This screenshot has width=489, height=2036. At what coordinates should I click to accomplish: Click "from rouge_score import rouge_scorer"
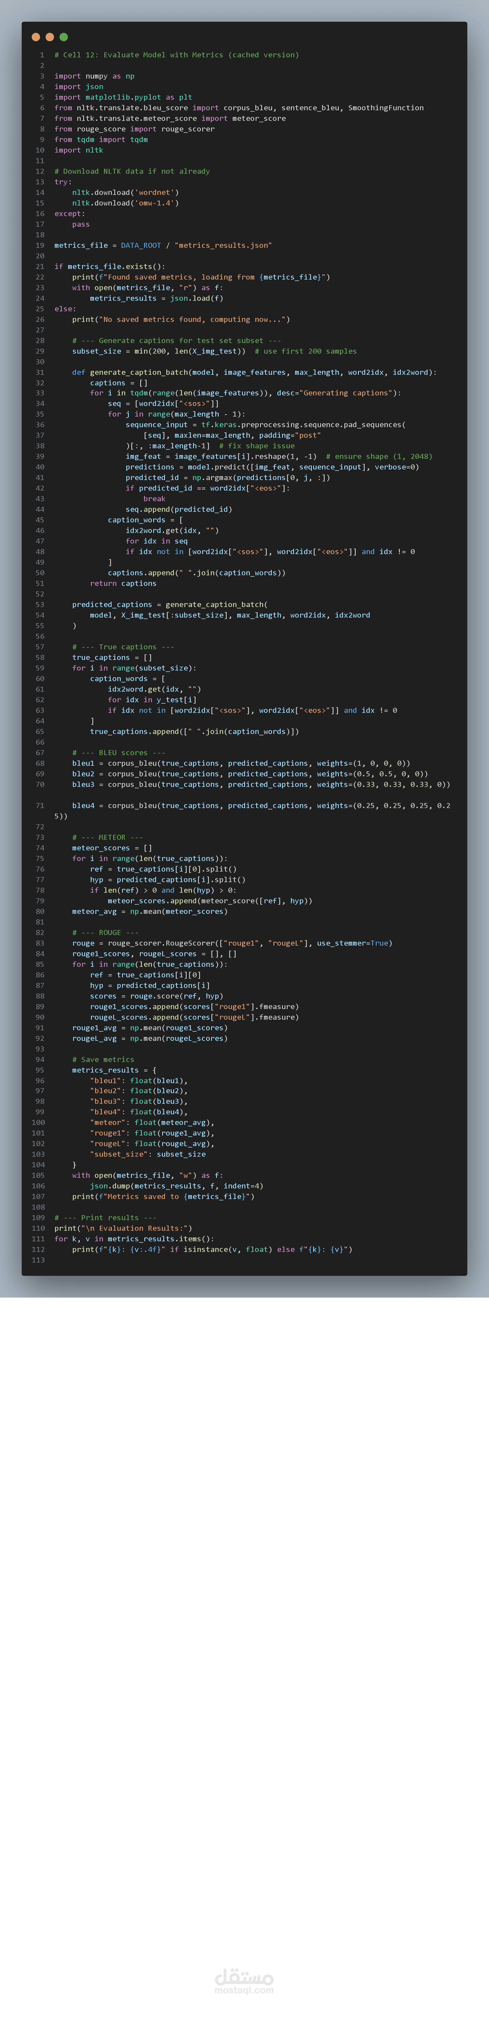[134, 129]
